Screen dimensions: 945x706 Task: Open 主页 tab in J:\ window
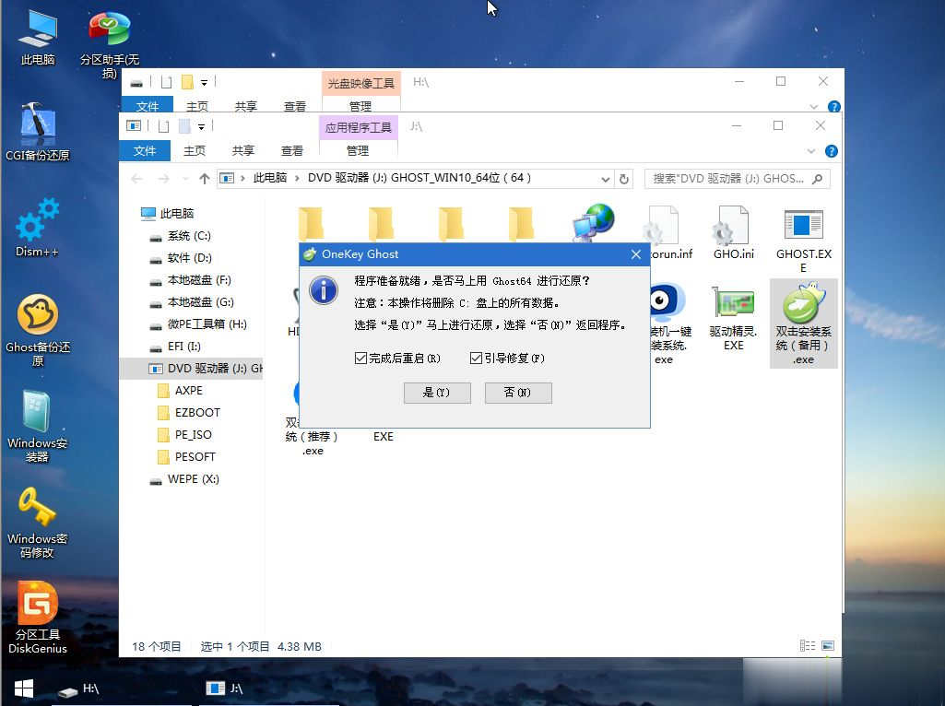[x=194, y=150]
